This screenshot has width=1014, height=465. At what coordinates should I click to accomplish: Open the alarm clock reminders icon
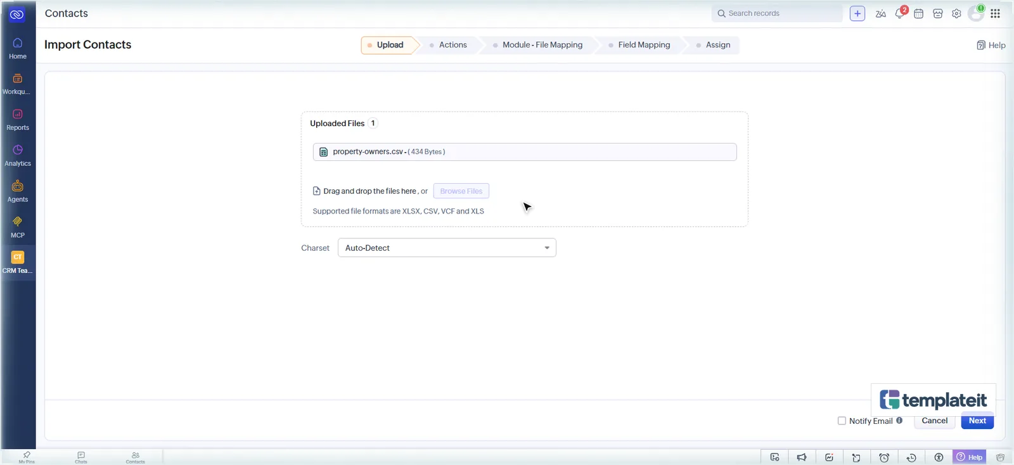[x=884, y=457]
